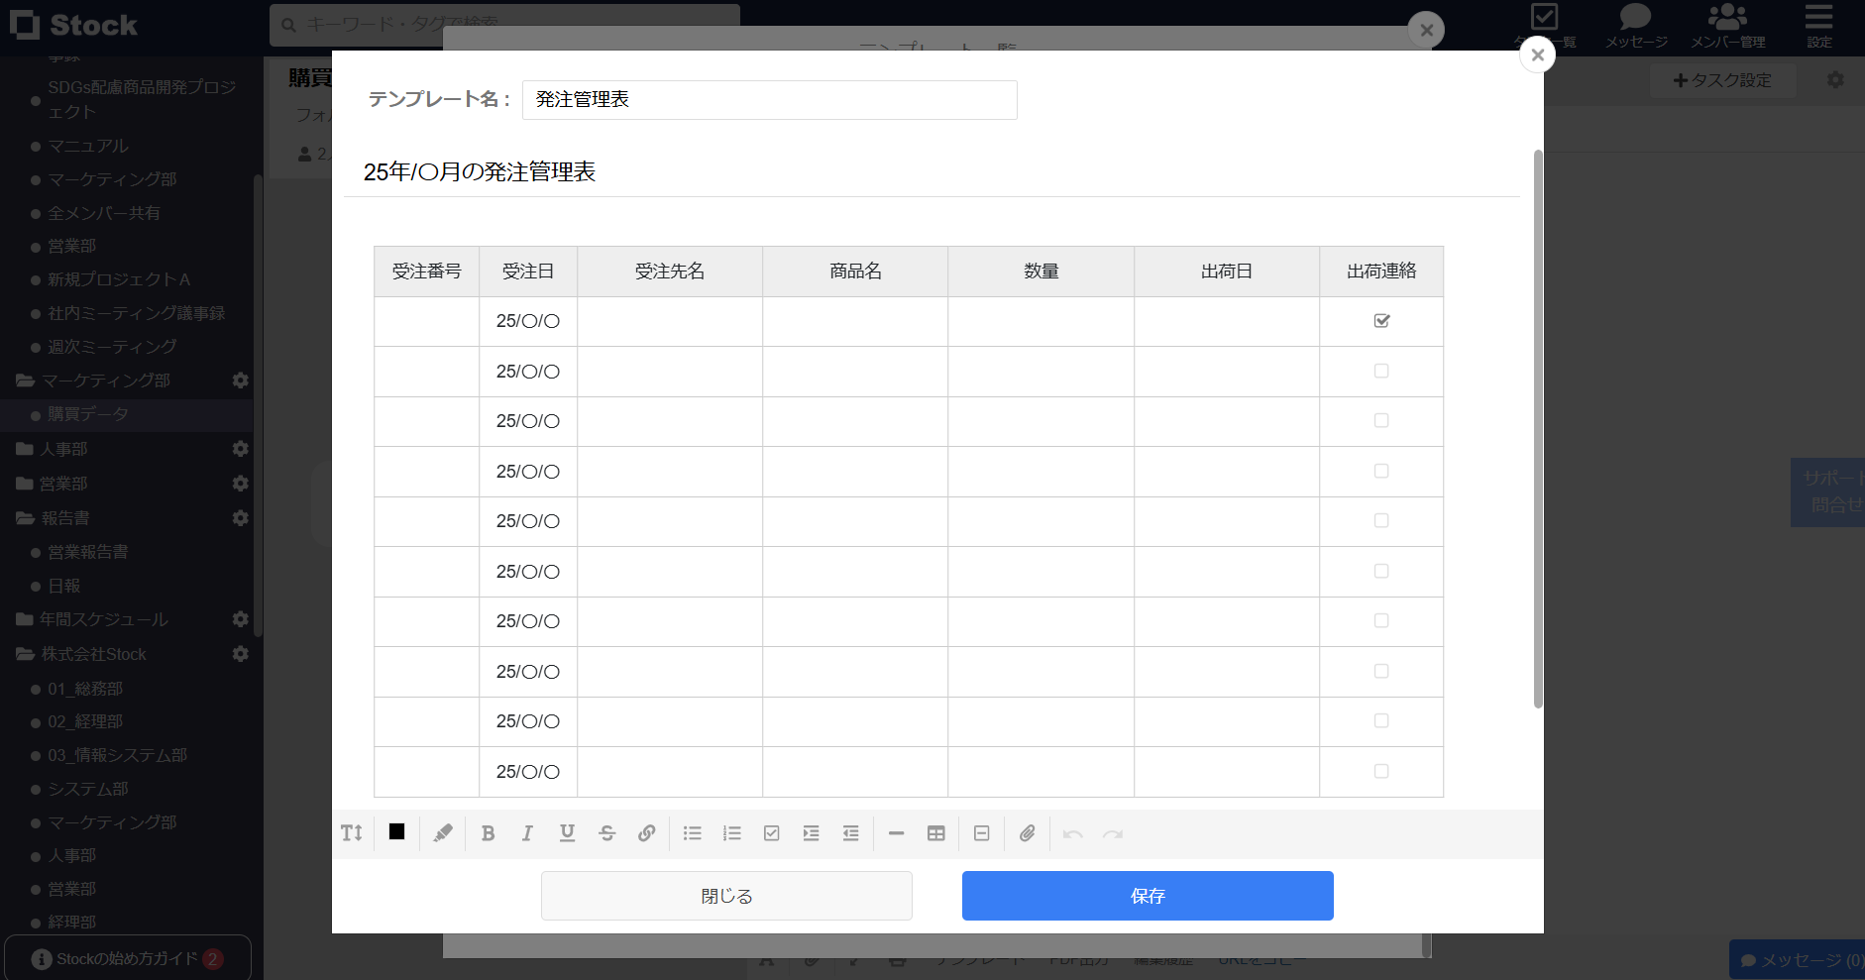Attach a file with the paperclip icon

[1027, 833]
